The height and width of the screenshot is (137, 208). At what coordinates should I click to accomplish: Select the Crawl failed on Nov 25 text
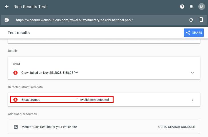point(50,73)
